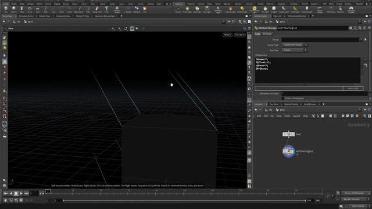Image resolution: width=372 pixels, height=209 pixels.
Task: Add an Ambient Light from the shelf
Action: coord(307,9)
